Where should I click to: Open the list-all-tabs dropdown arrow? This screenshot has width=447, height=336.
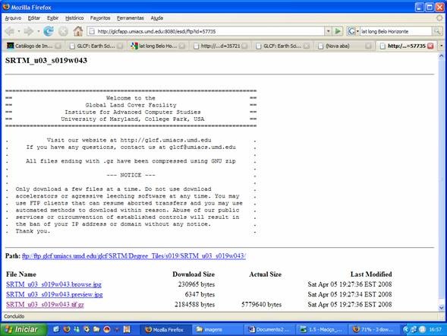tap(442, 46)
